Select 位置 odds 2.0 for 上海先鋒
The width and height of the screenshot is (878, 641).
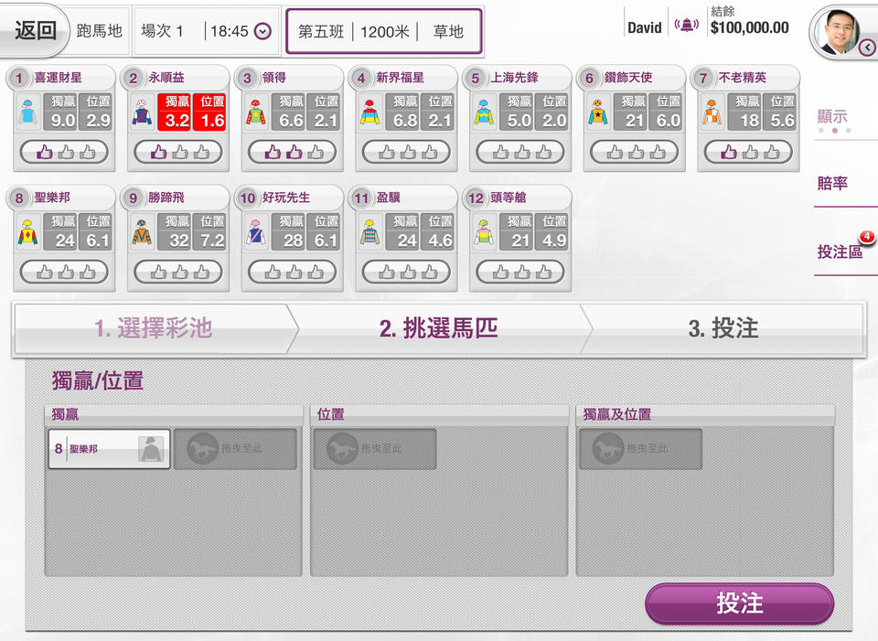coord(554,112)
